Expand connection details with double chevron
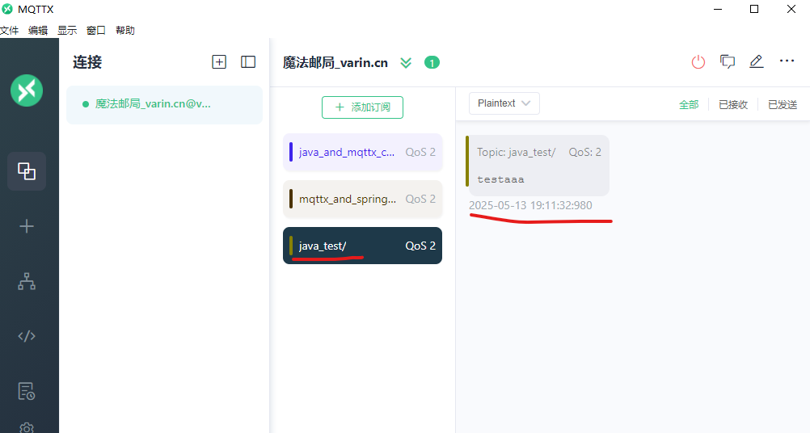 (406, 63)
